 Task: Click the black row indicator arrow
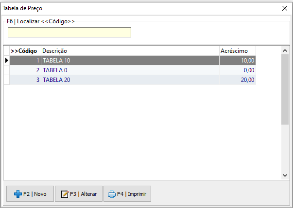point(6,61)
